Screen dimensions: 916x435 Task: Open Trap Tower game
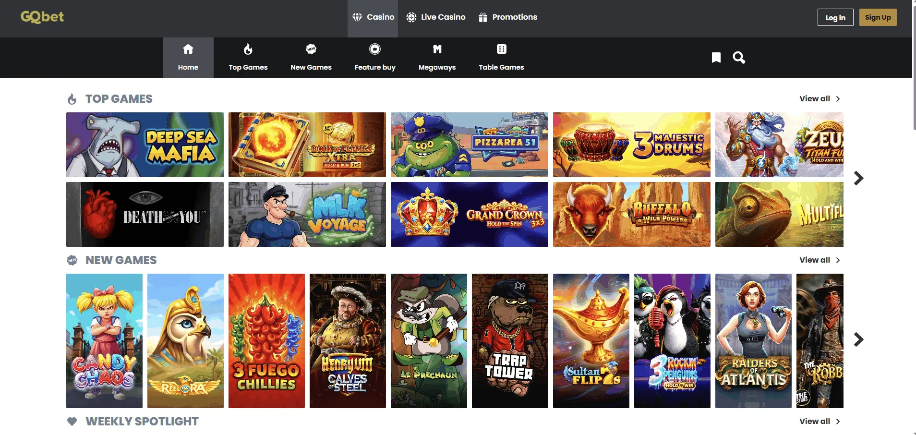pos(510,341)
